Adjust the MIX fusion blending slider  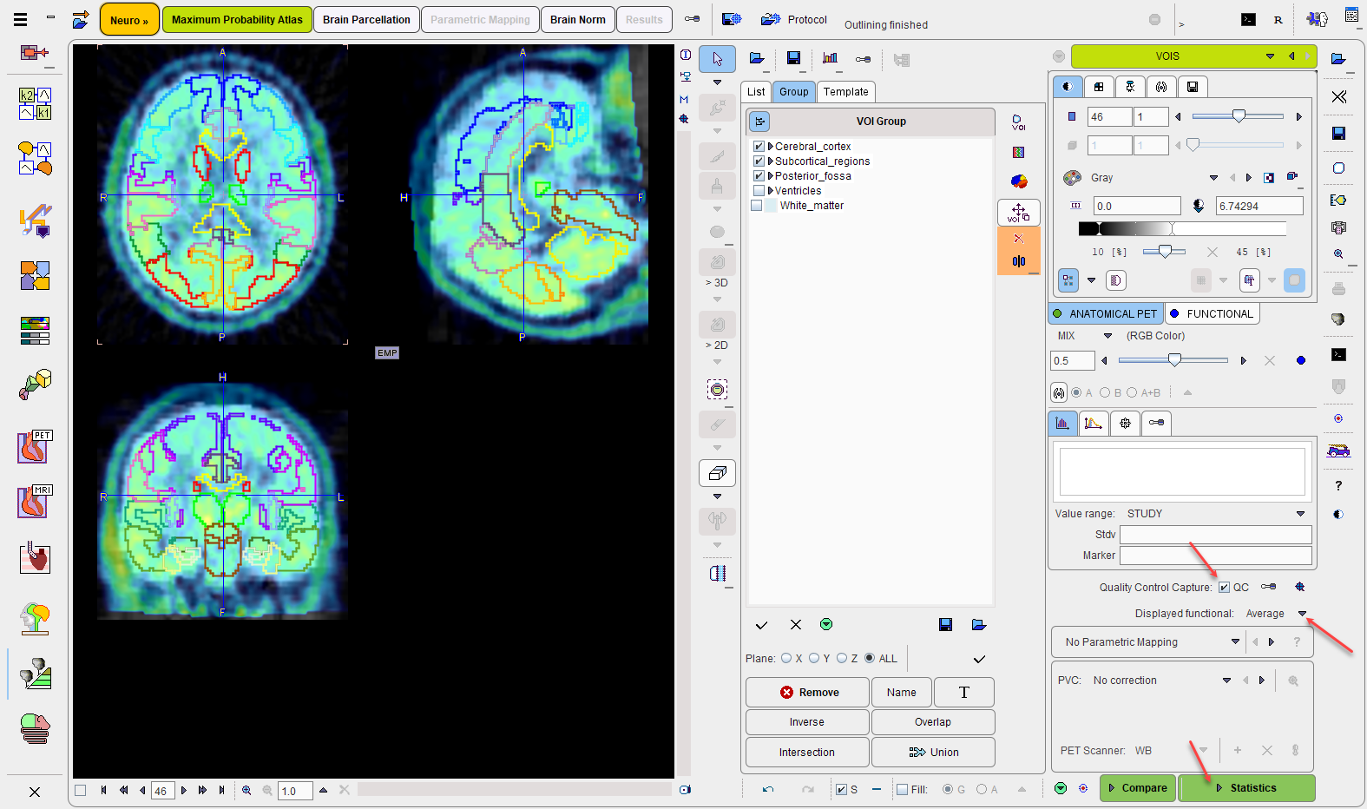click(x=1173, y=360)
